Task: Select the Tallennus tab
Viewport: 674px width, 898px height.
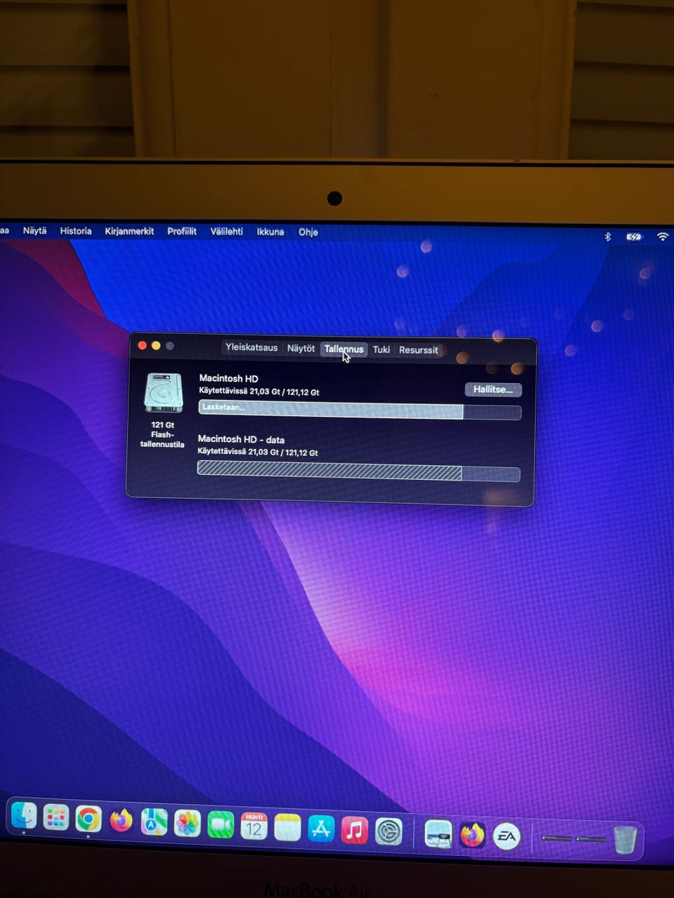Action: [x=344, y=349]
